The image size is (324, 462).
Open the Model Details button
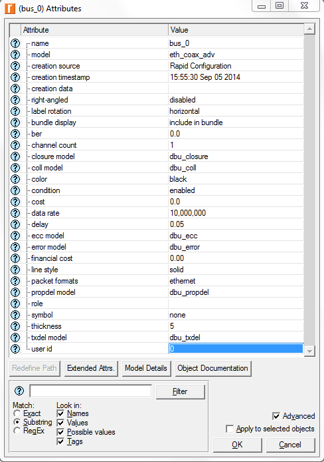[146, 368]
